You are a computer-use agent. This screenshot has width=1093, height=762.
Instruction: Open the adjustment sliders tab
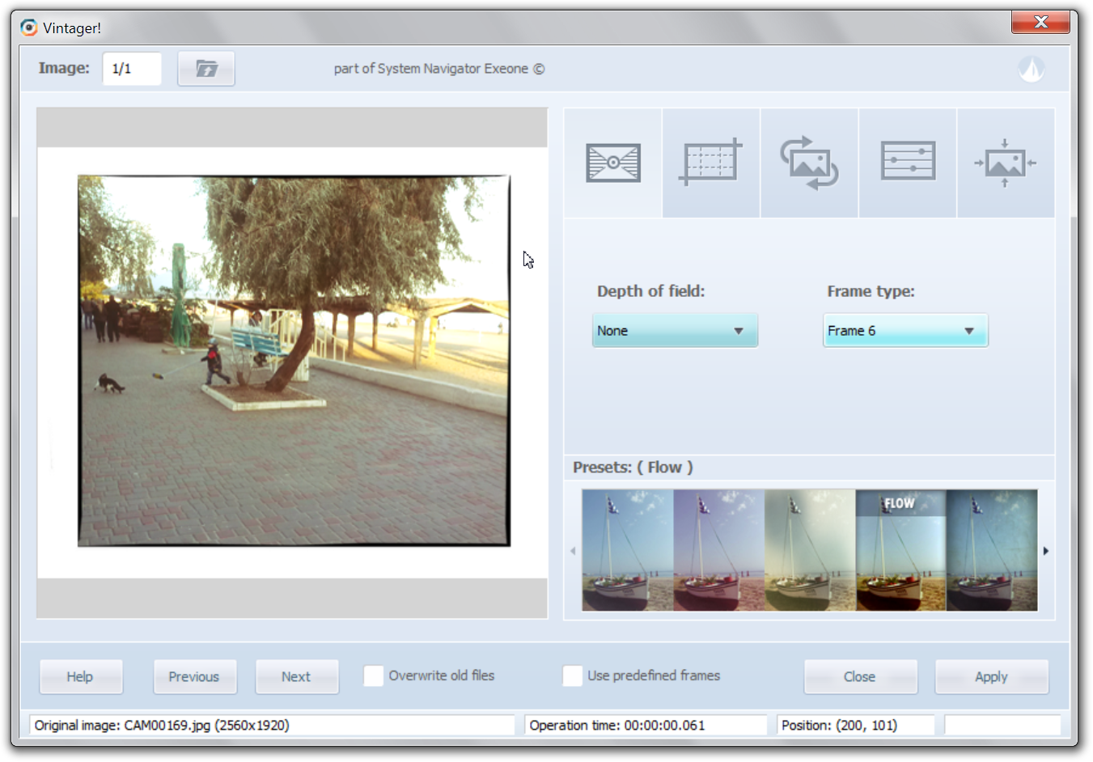(x=908, y=163)
